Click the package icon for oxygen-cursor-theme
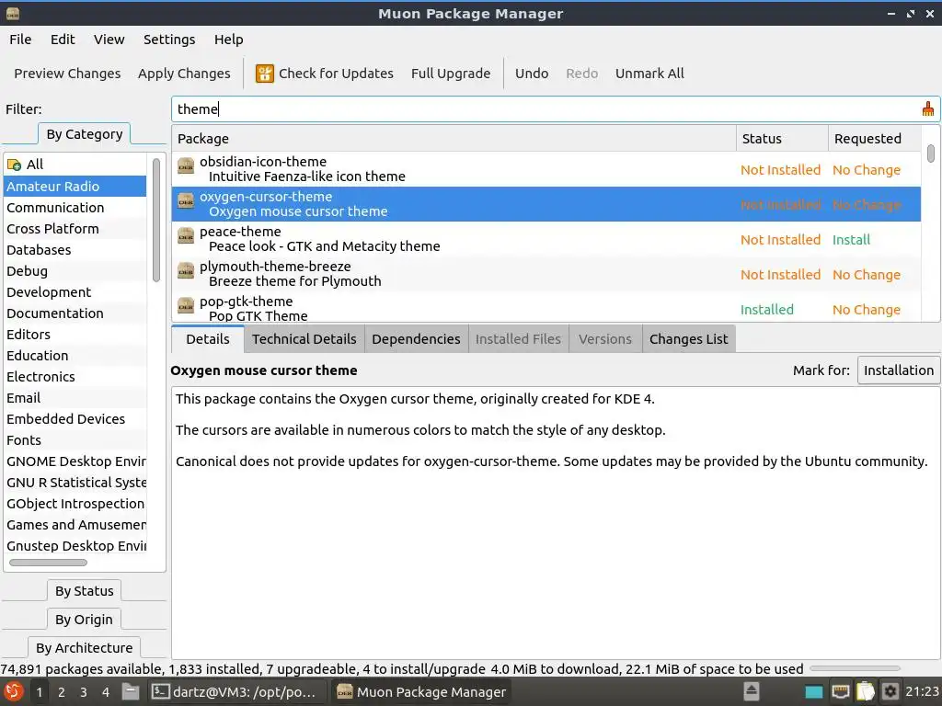 pyautogui.click(x=186, y=200)
